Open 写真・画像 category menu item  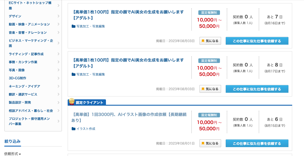(33, 70)
